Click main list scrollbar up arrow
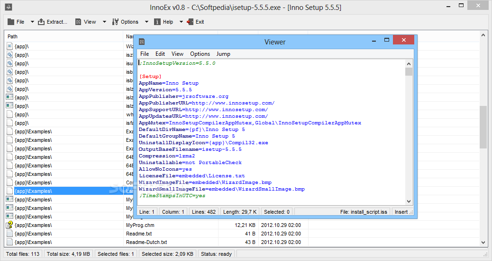This screenshot has height=261, width=492. click(483, 35)
